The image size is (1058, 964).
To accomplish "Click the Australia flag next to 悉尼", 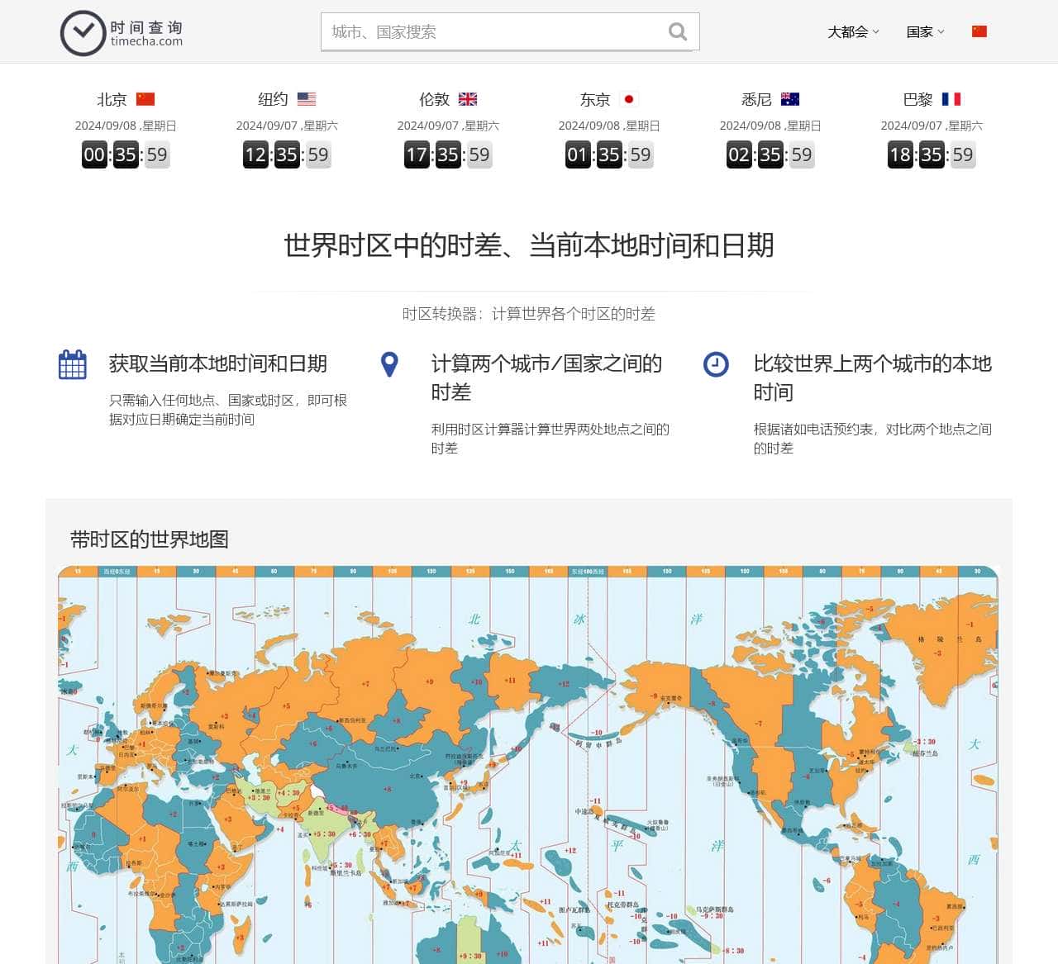I will point(791,98).
